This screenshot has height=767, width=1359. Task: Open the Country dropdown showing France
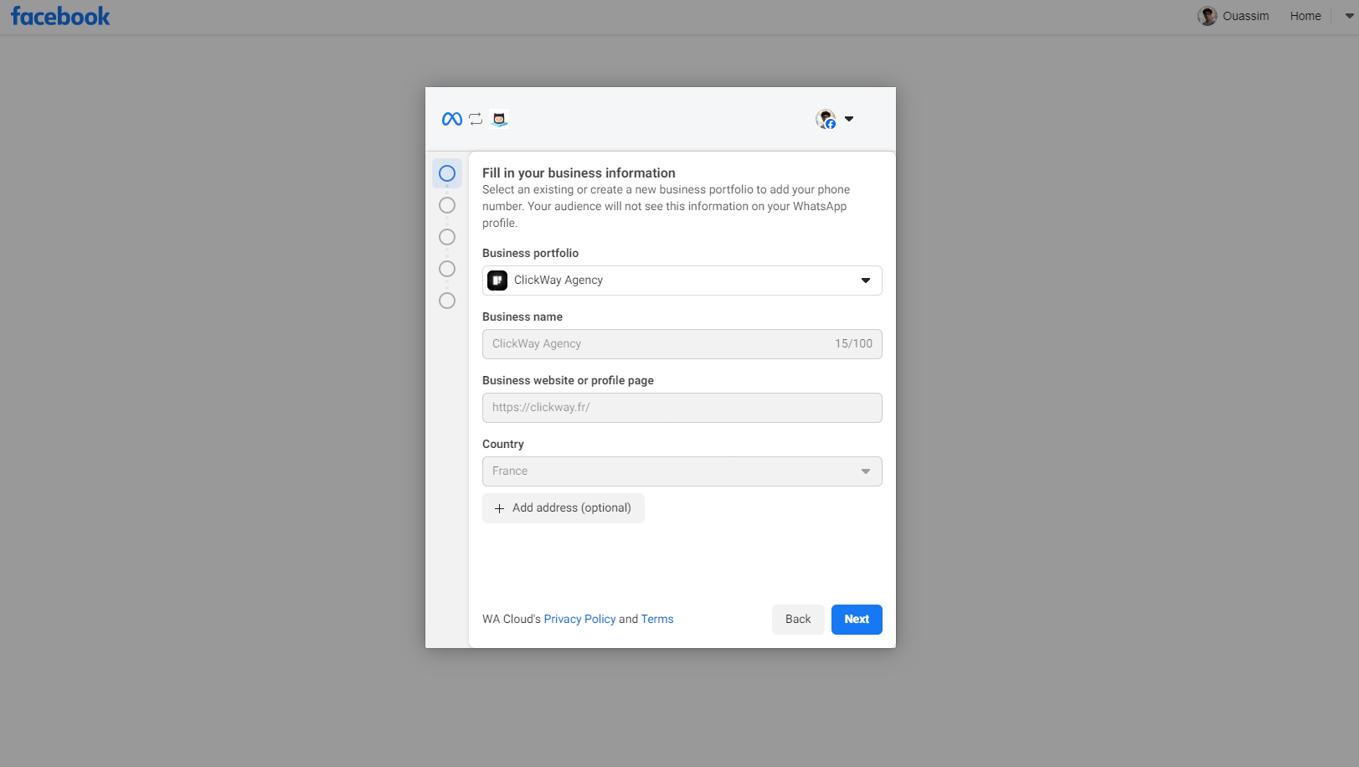[x=682, y=471]
